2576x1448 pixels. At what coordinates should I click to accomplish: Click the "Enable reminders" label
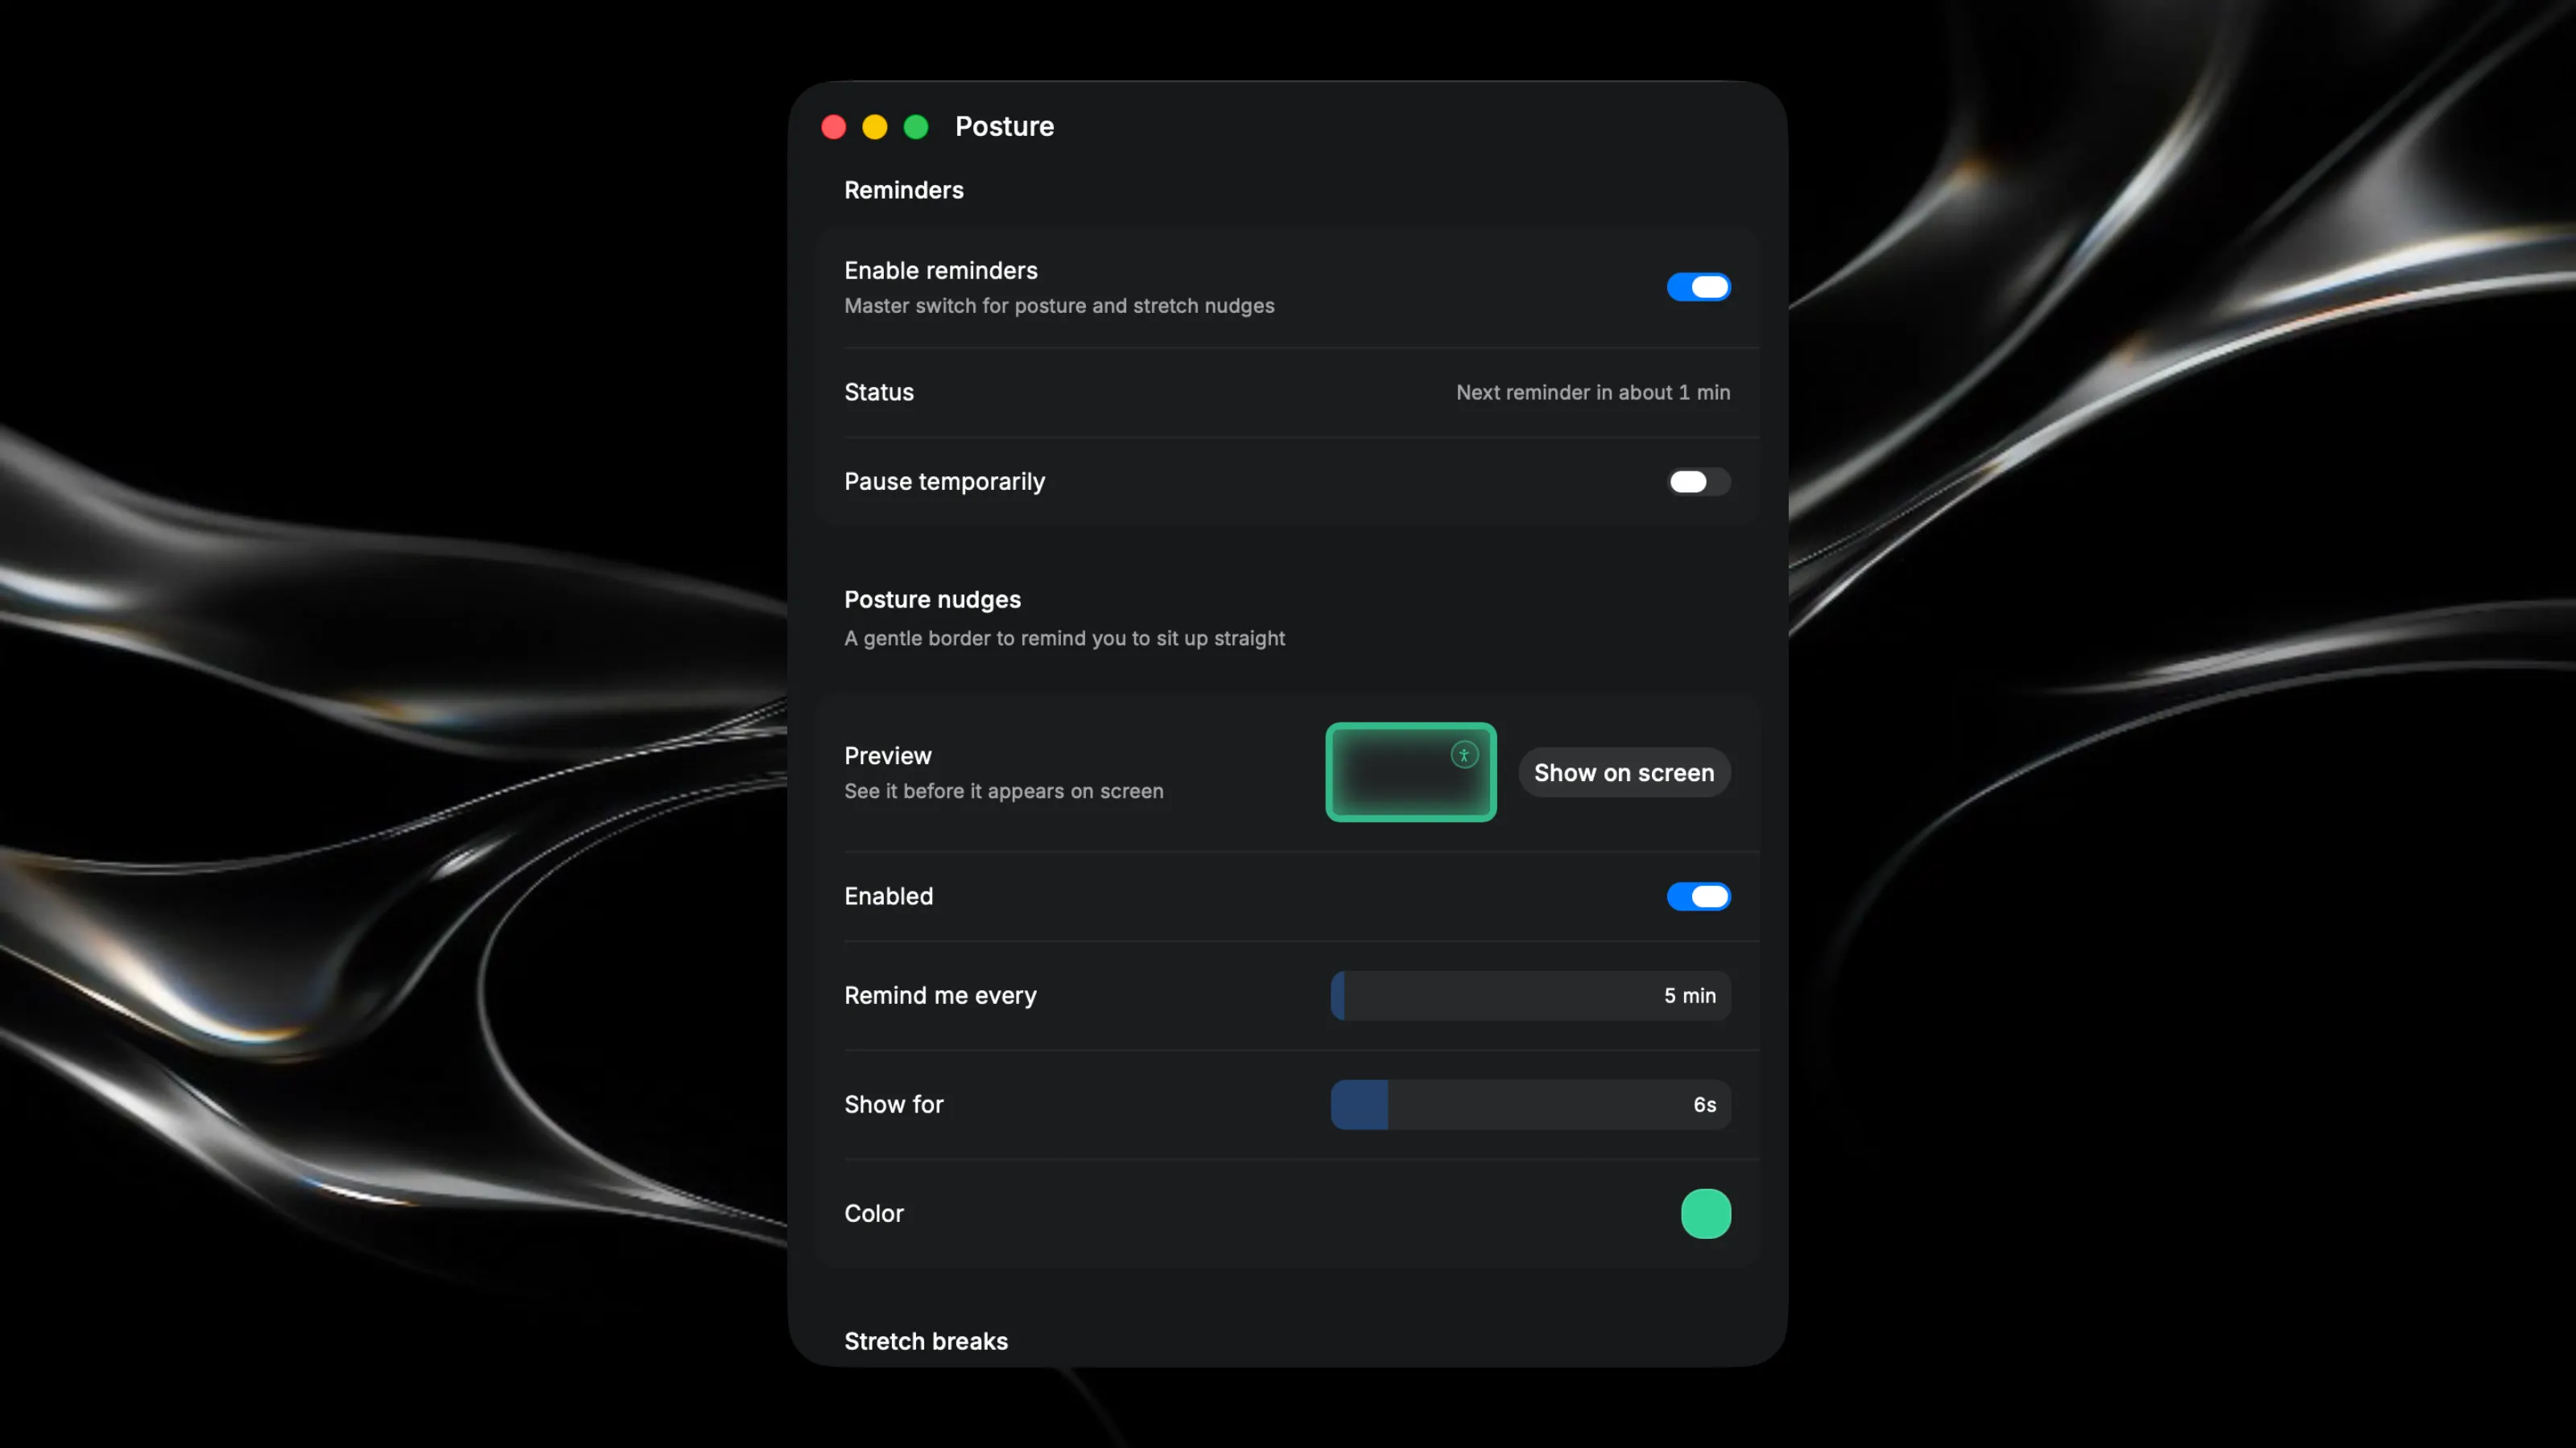[940, 271]
